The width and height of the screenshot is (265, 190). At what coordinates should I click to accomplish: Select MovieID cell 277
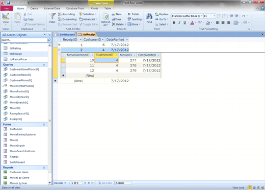pyautogui.click(x=127, y=60)
